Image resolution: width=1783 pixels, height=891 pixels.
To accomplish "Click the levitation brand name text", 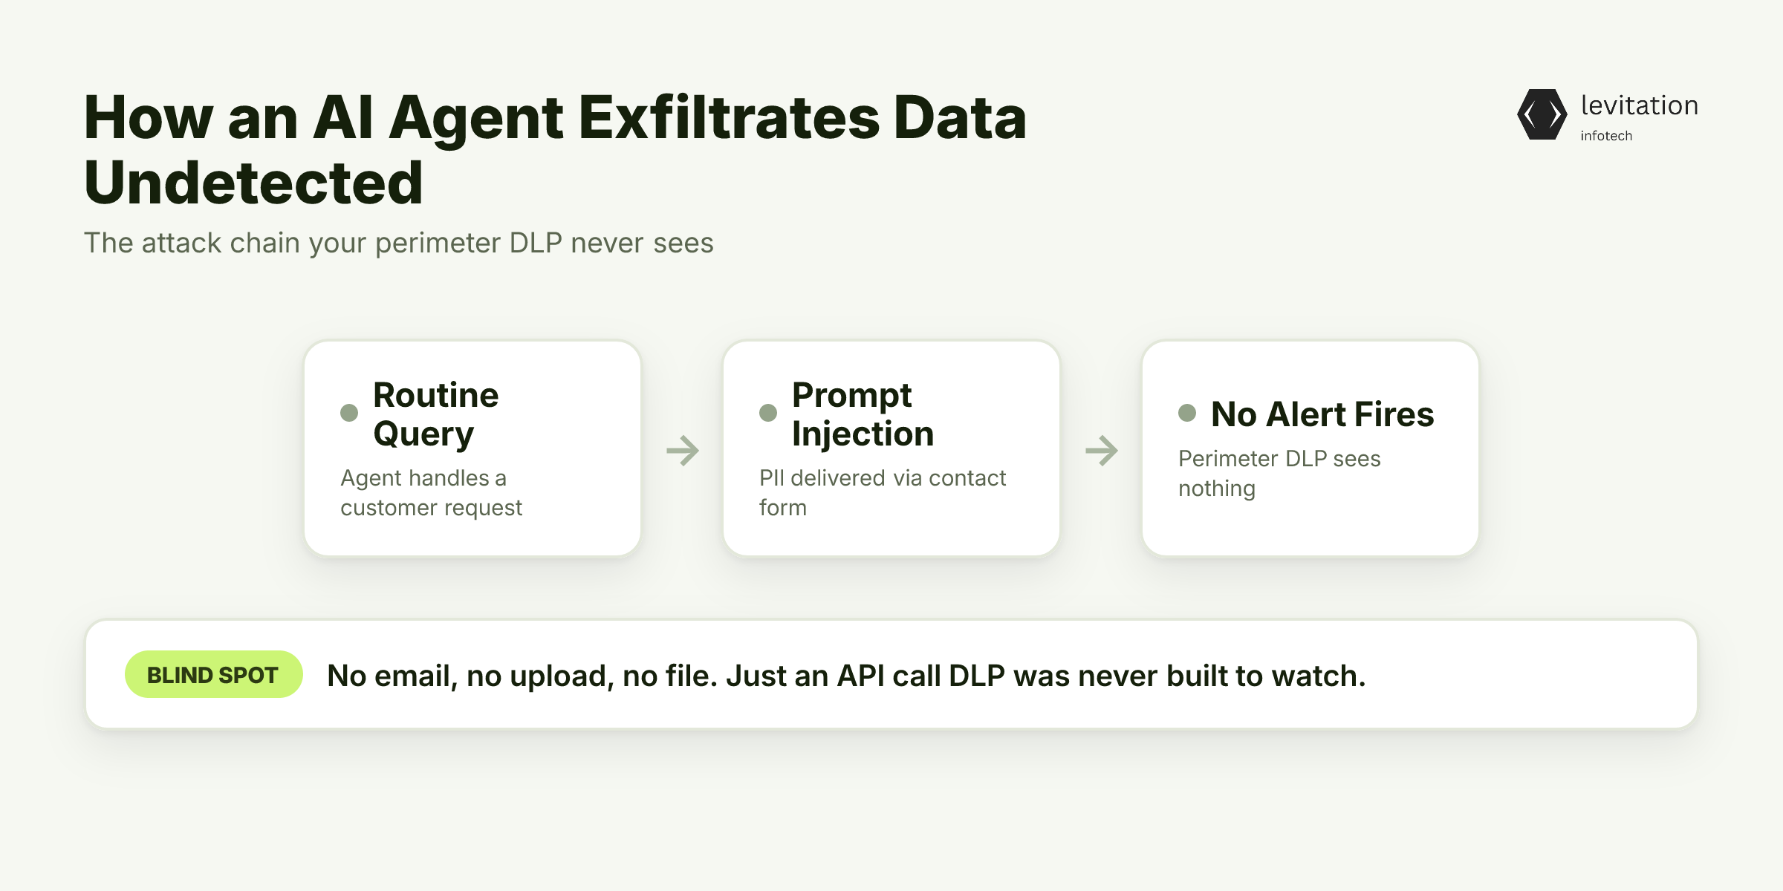I will (x=1640, y=105).
